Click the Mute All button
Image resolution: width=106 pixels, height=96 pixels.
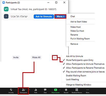pos(36,57)
